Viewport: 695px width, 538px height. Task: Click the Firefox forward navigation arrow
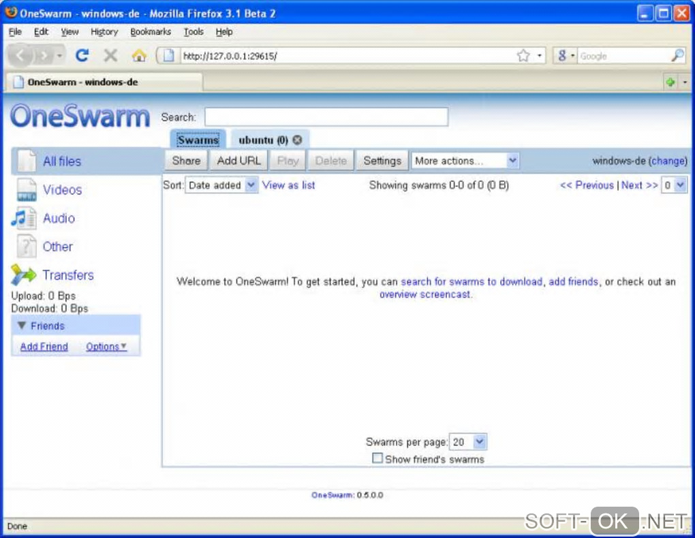[44, 56]
